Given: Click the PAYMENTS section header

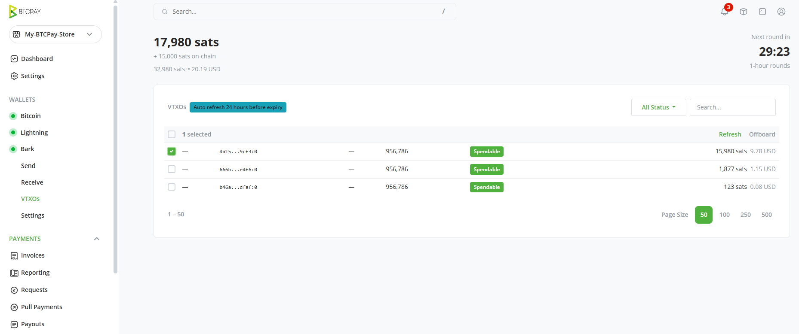Looking at the screenshot, I should [25, 239].
